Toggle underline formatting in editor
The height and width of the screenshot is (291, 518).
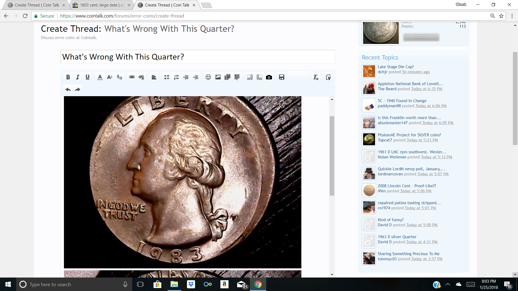(87, 77)
